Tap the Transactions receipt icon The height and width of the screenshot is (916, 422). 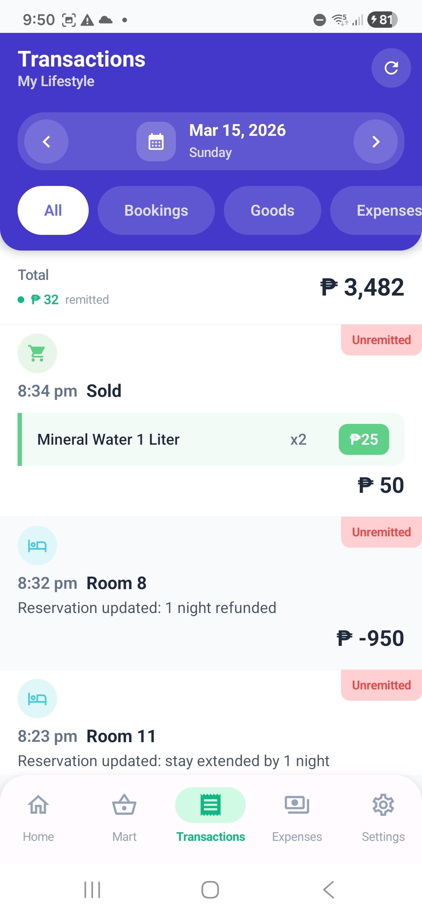coord(211,805)
